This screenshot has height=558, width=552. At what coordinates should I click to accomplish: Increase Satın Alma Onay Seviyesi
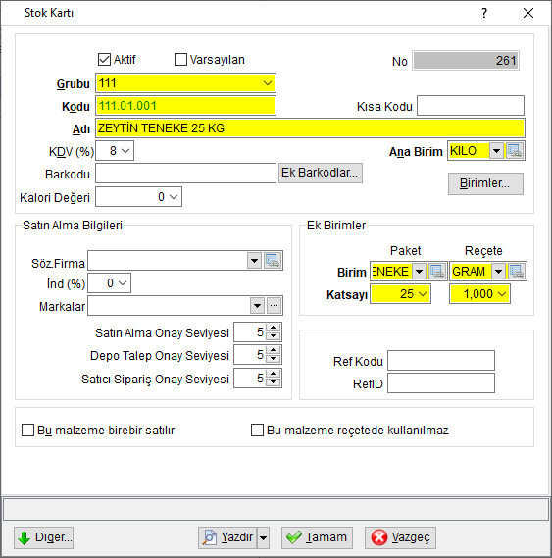coord(273,328)
